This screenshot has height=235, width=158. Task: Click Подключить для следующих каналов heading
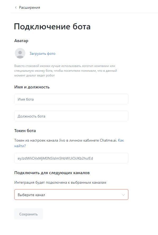tap(52, 173)
